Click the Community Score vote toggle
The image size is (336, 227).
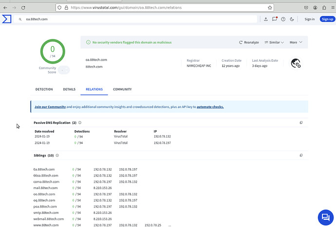pyautogui.click(x=63, y=70)
